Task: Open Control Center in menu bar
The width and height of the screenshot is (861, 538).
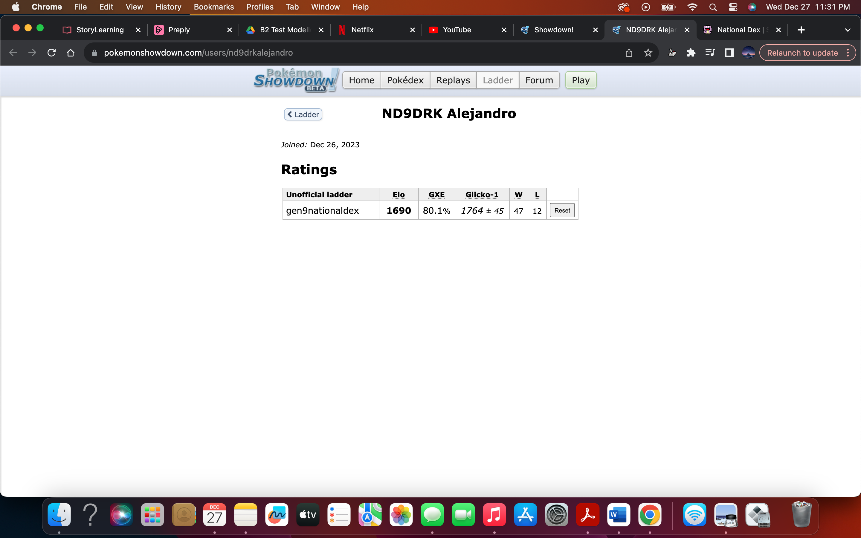Action: point(732,7)
